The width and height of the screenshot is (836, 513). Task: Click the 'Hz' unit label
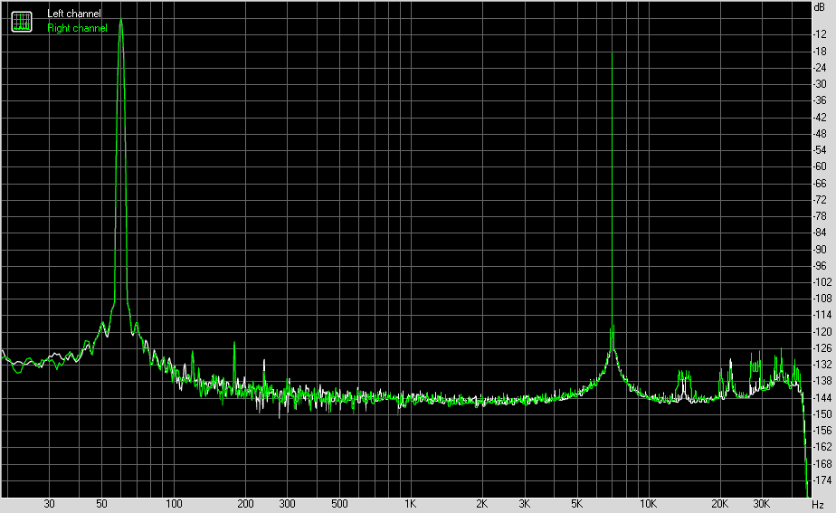(x=818, y=505)
